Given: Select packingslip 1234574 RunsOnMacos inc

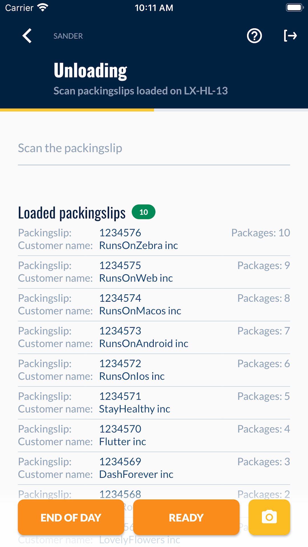Looking at the screenshot, I should (154, 305).
